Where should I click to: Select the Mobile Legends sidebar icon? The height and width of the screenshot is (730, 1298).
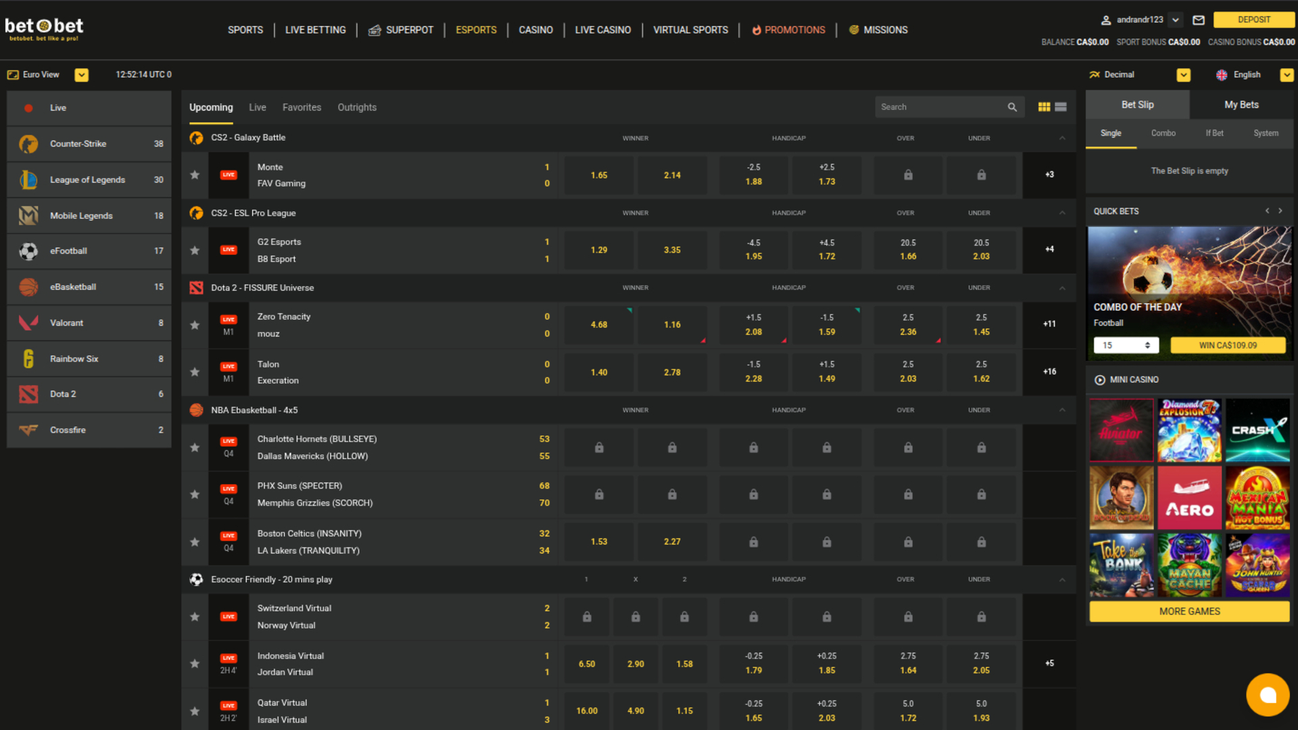pos(28,215)
